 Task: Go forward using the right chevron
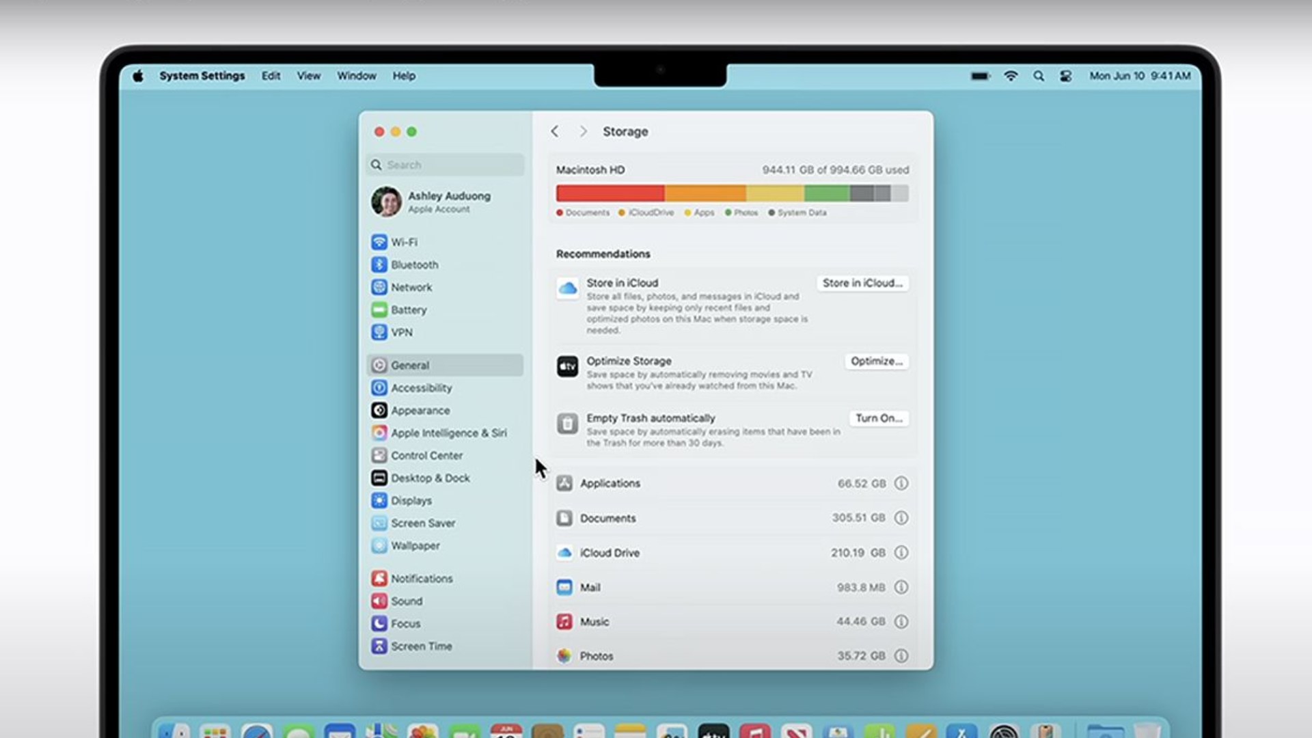(x=583, y=131)
